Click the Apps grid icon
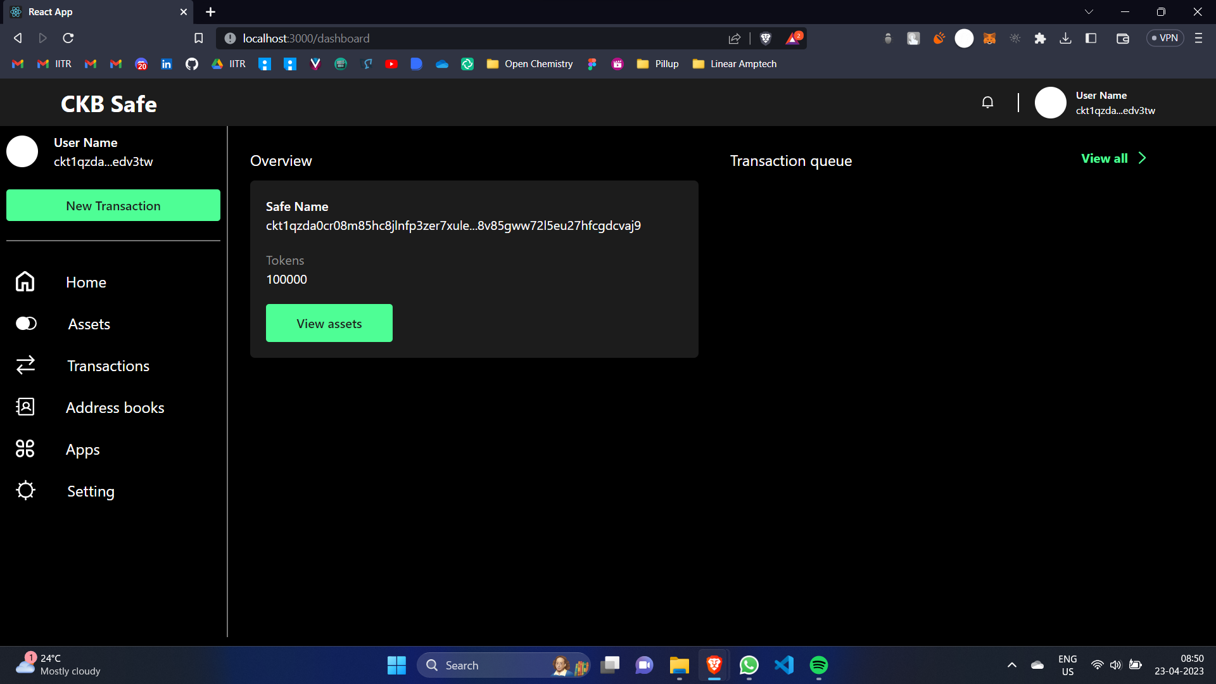1216x684 pixels. [x=25, y=449]
